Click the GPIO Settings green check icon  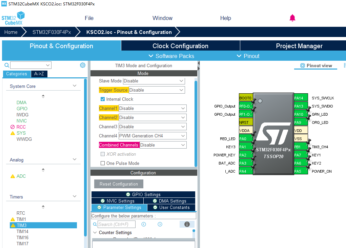coord(128,194)
